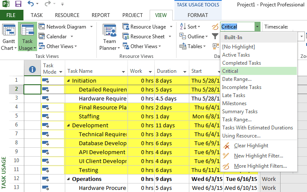The height and width of the screenshot is (192, 307).
Task: Click the Clear Highlight option
Action: [251, 146]
